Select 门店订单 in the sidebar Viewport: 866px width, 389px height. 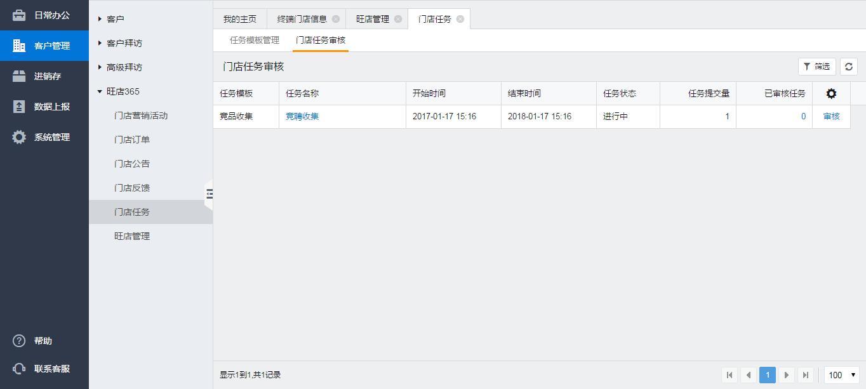tap(132, 140)
